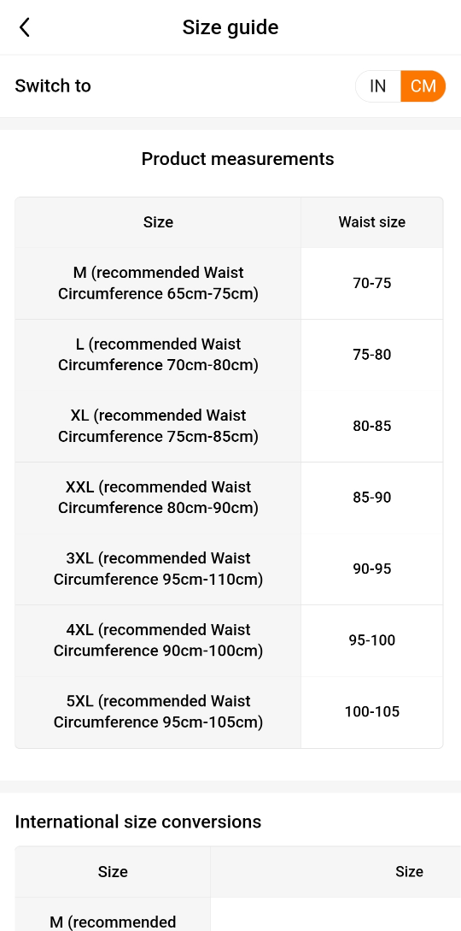The height and width of the screenshot is (931, 461).
Task: Click the Switch to label
Action: (x=53, y=86)
